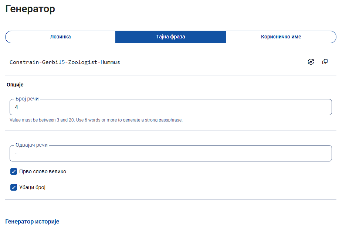Copy the generated passphrase to clipboard
This screenshot has height=225, width=356.
(325, 62)
